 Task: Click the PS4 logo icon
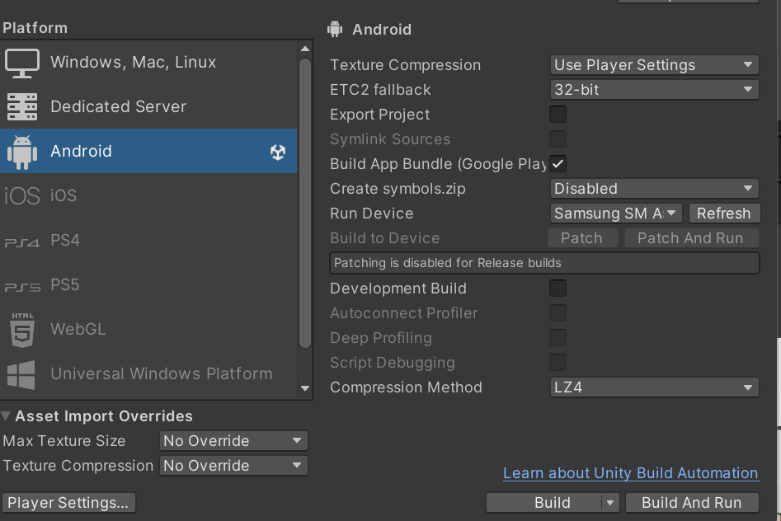point(22,242)
